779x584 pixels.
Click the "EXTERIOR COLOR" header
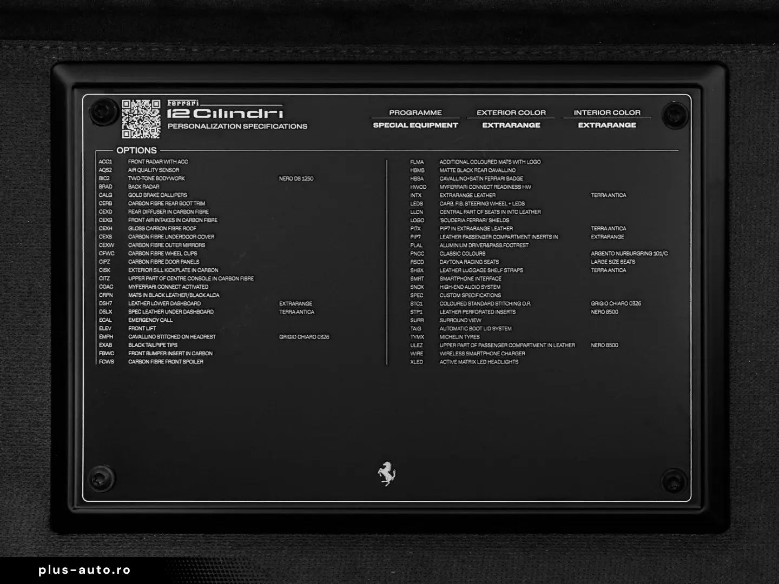511,112
